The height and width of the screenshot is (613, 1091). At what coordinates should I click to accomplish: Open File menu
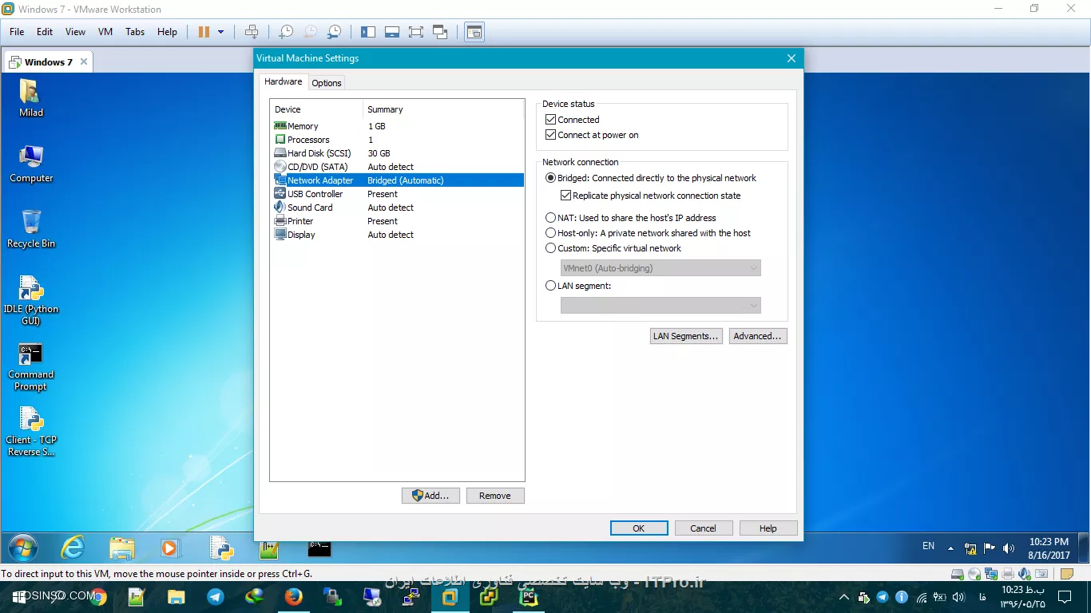(x=17, y=32)
